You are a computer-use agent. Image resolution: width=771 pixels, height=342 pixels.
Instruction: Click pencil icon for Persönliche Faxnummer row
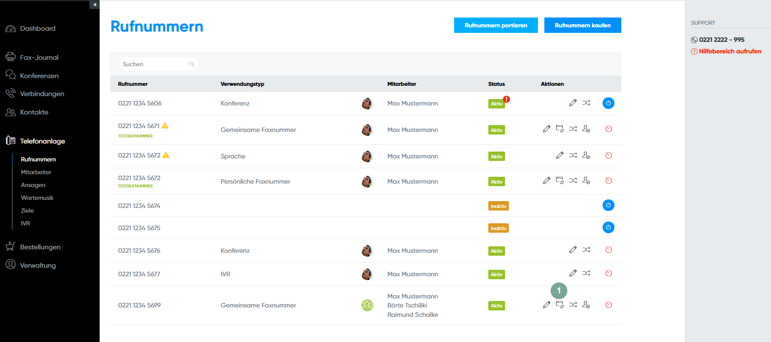click(x=546, y=181)
